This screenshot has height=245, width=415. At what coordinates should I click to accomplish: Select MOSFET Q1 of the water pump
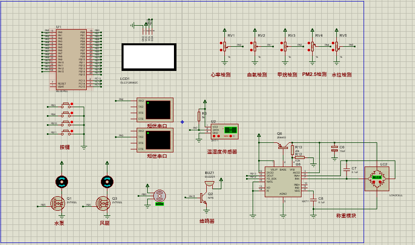57,204
